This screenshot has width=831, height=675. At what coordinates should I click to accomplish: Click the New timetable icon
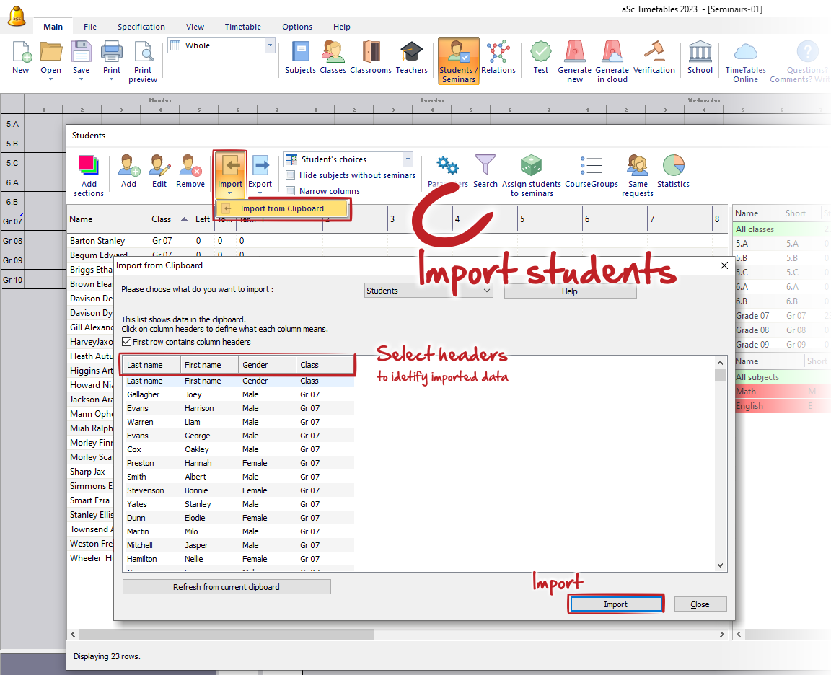(x=21, y=57)
